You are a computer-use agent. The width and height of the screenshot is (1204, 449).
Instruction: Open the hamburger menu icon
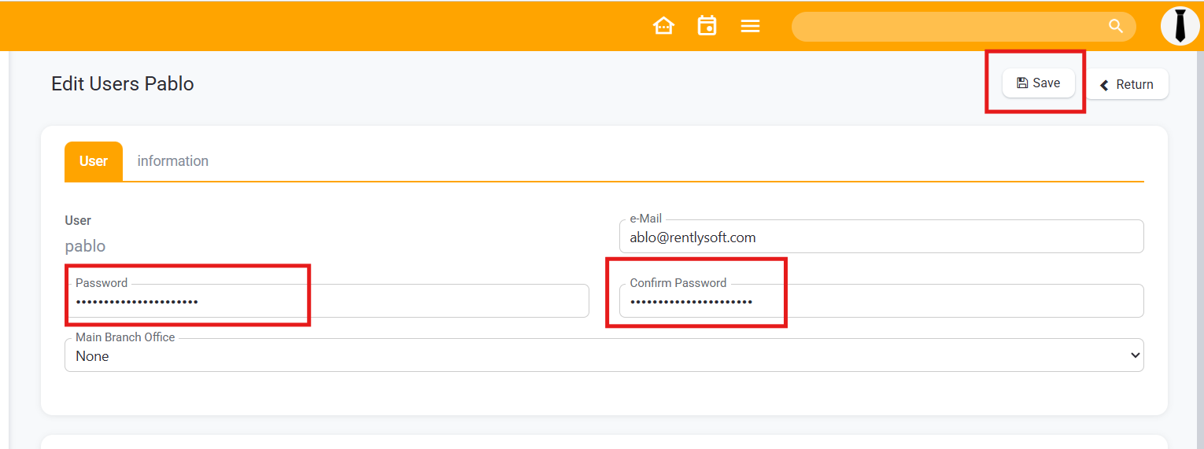click(x=750, y=27)
